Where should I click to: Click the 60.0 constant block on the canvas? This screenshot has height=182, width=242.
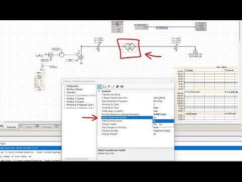pos(70,60)
